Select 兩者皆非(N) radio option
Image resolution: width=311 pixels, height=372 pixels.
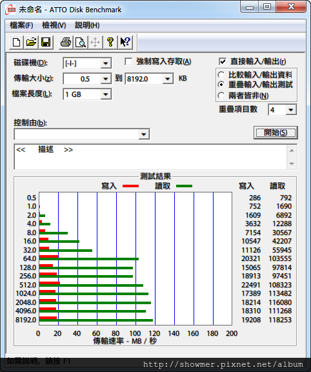coord(221,96)
